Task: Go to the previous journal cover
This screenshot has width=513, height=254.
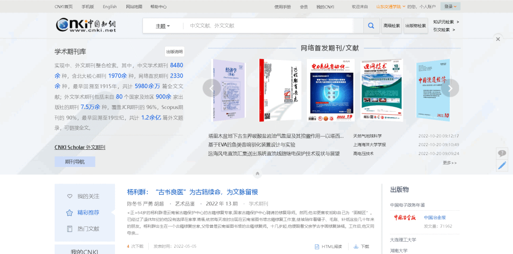Action: click(x=211, y=88)
